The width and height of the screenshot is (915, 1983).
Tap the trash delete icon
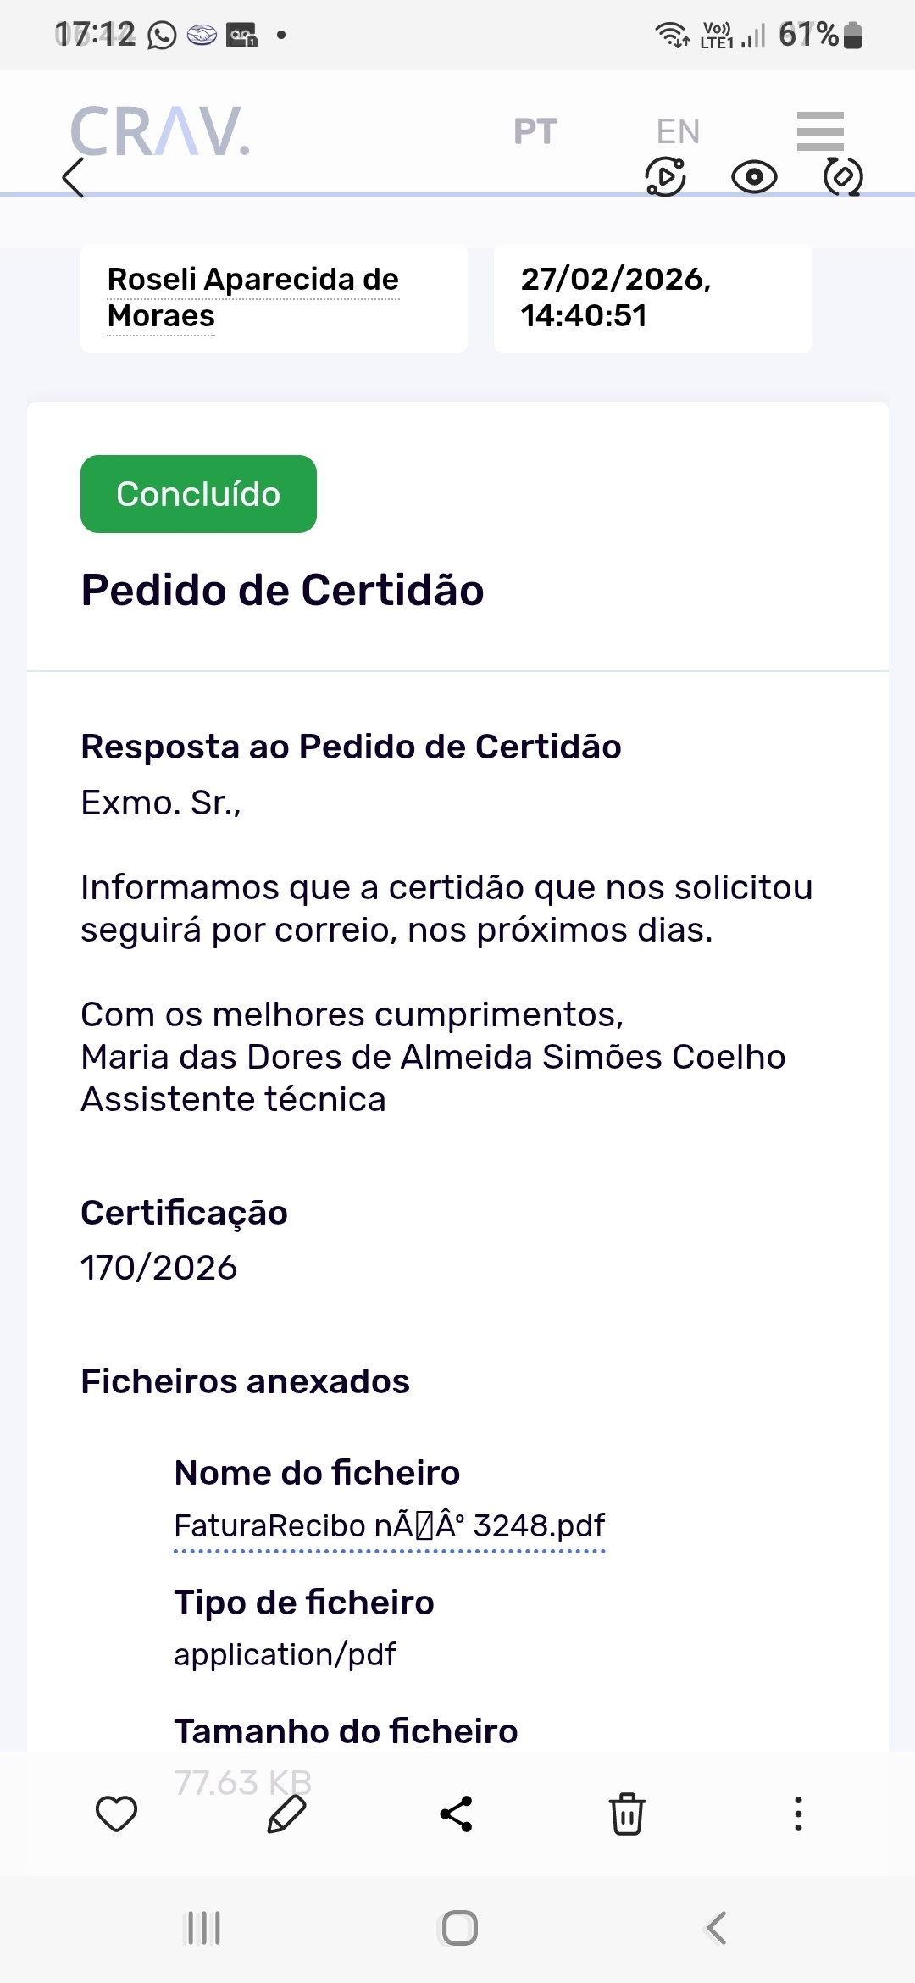point(627,1814)
